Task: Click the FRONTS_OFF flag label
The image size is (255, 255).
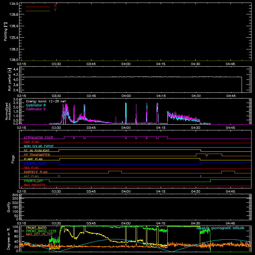Action: coord(33,181)
